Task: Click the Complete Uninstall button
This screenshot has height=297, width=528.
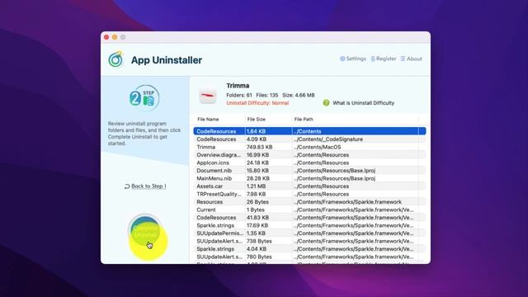Action: coord(145,231)
